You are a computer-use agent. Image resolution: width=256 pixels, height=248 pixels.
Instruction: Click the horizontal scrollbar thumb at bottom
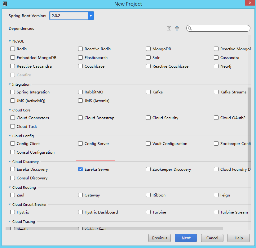[114, 229]
